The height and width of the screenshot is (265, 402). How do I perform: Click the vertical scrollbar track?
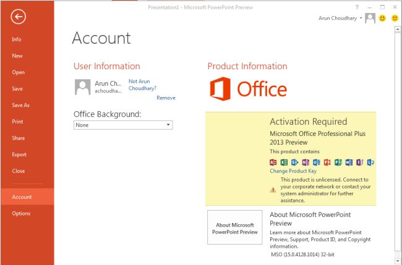click(x=398, y=143)
